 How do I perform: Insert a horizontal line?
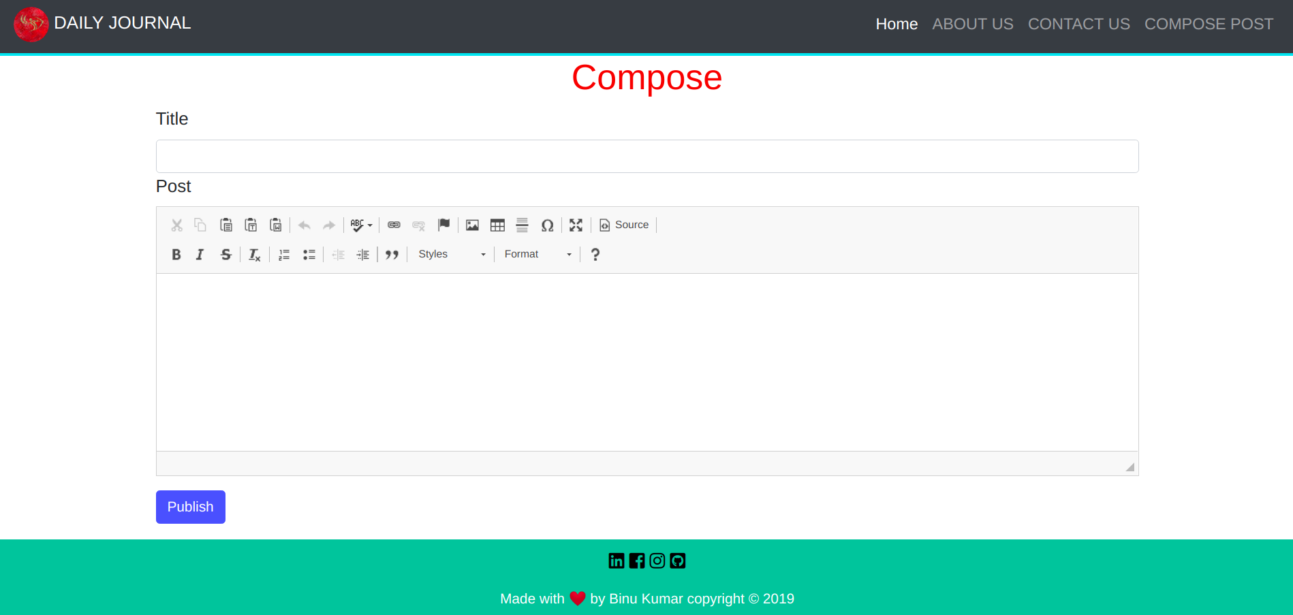522,225
